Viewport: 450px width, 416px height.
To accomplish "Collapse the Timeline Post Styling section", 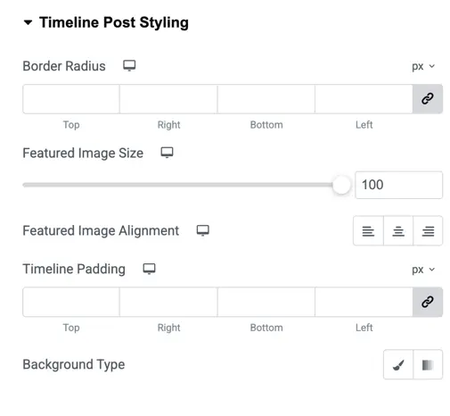I will [x=28, y=22].
